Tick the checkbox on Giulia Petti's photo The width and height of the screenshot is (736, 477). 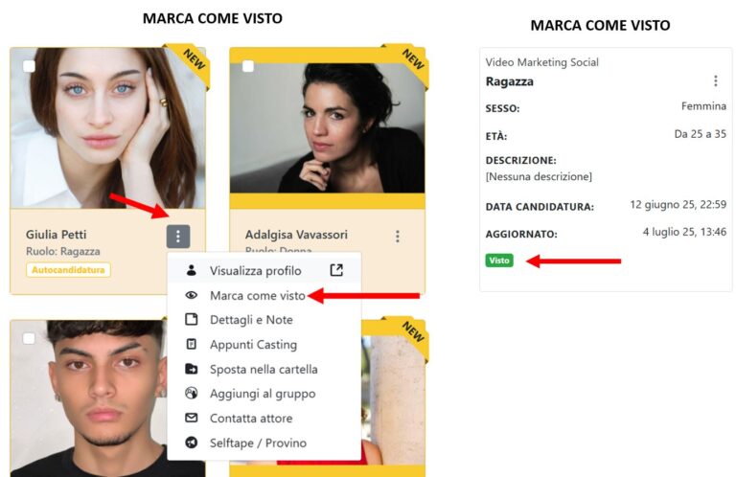pyautogui.click(x=29, y=66)
